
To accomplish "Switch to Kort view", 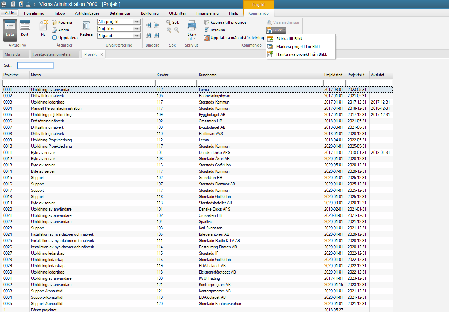I will (x=24, y=29).
